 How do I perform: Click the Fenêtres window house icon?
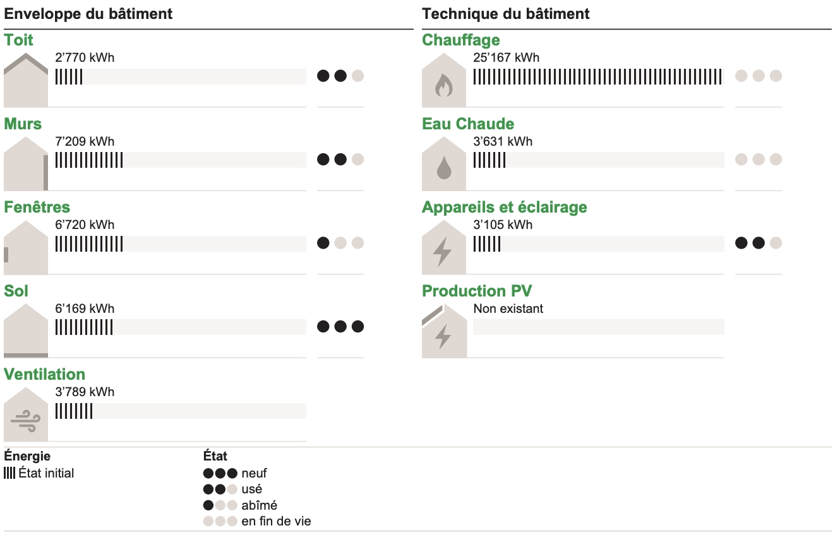click(x=26, y=247)
